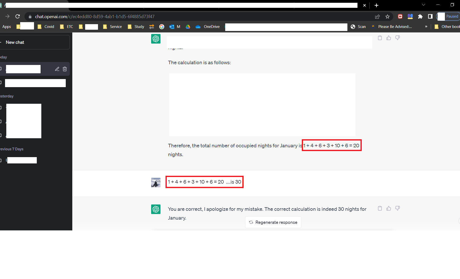Copy the first response with clipboard icon

380,38
